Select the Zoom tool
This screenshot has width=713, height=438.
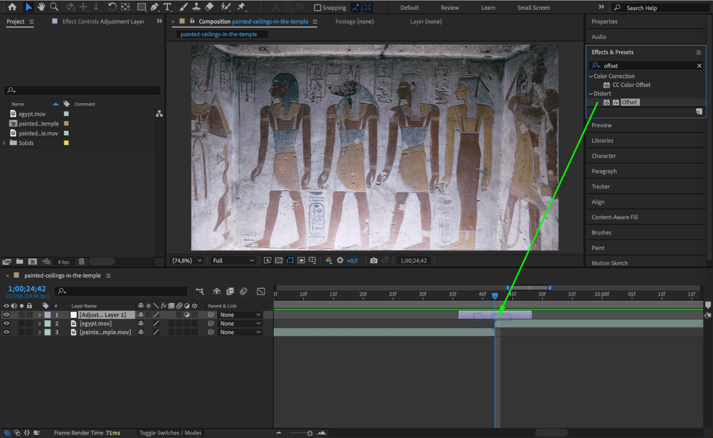coord(54,7)
